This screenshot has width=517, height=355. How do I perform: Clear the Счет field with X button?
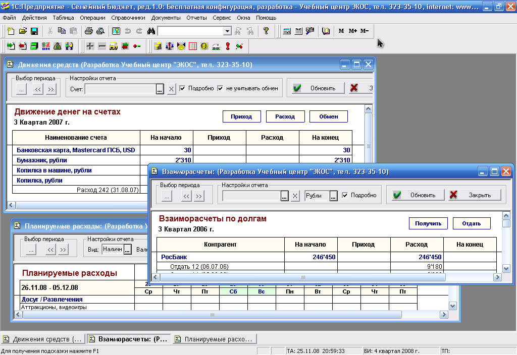click(x=171, y=89)
